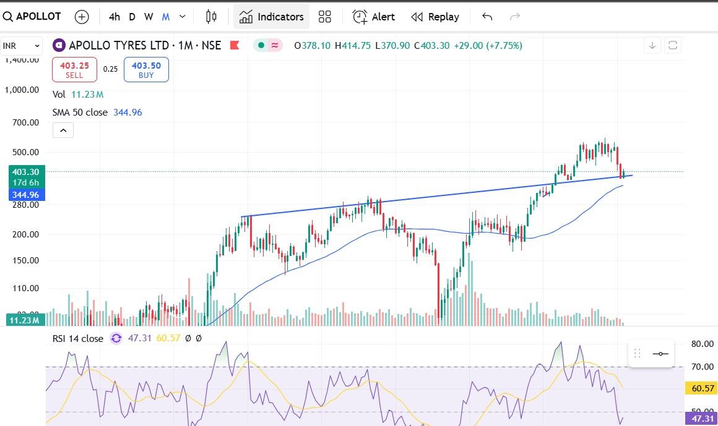Select the SMA 50 close legend
The image size is (718, 426).
click(97, 113)
